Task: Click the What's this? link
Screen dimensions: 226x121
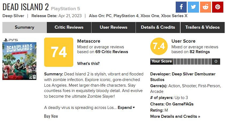Action: 88,64
